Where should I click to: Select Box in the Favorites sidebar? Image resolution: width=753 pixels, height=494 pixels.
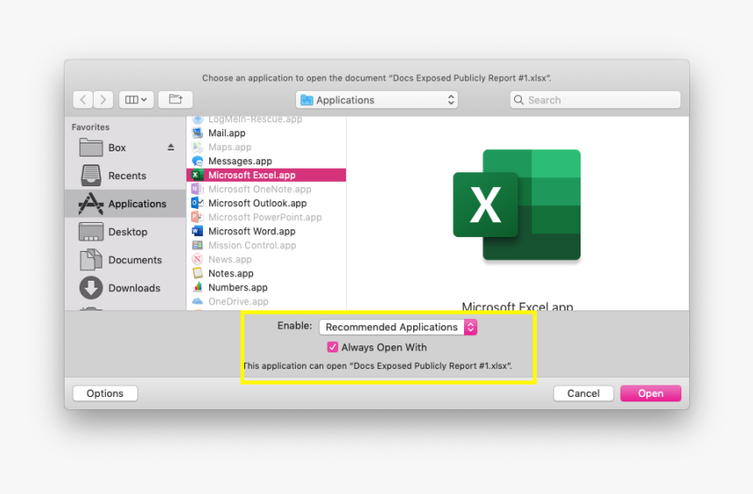(x=125, y=148)
